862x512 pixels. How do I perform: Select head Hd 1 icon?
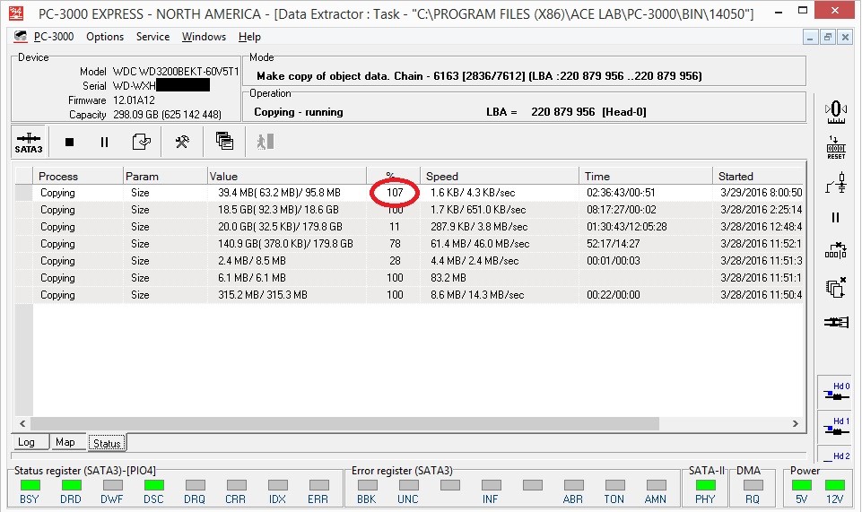(x=836, y=426)
